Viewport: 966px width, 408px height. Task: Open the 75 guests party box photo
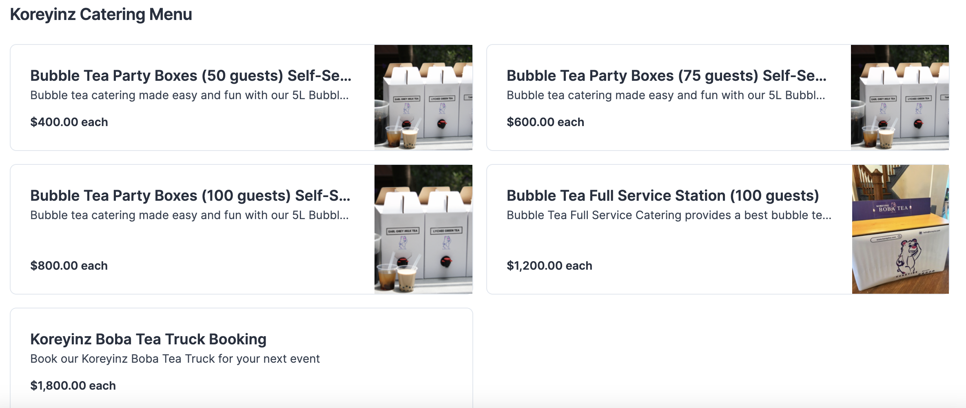tap(900, 98)
